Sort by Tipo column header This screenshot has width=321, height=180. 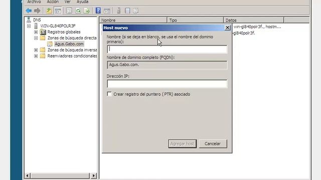pyautogui.click(x=195, y=20)
